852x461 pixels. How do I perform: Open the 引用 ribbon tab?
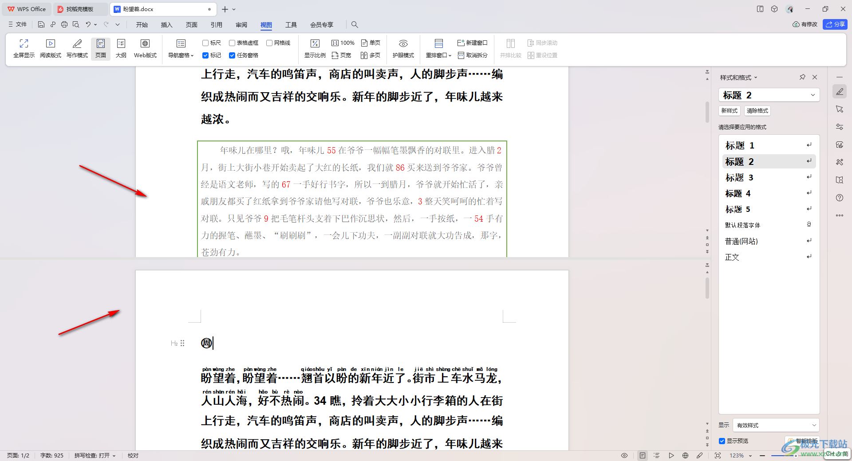point(217,25)
